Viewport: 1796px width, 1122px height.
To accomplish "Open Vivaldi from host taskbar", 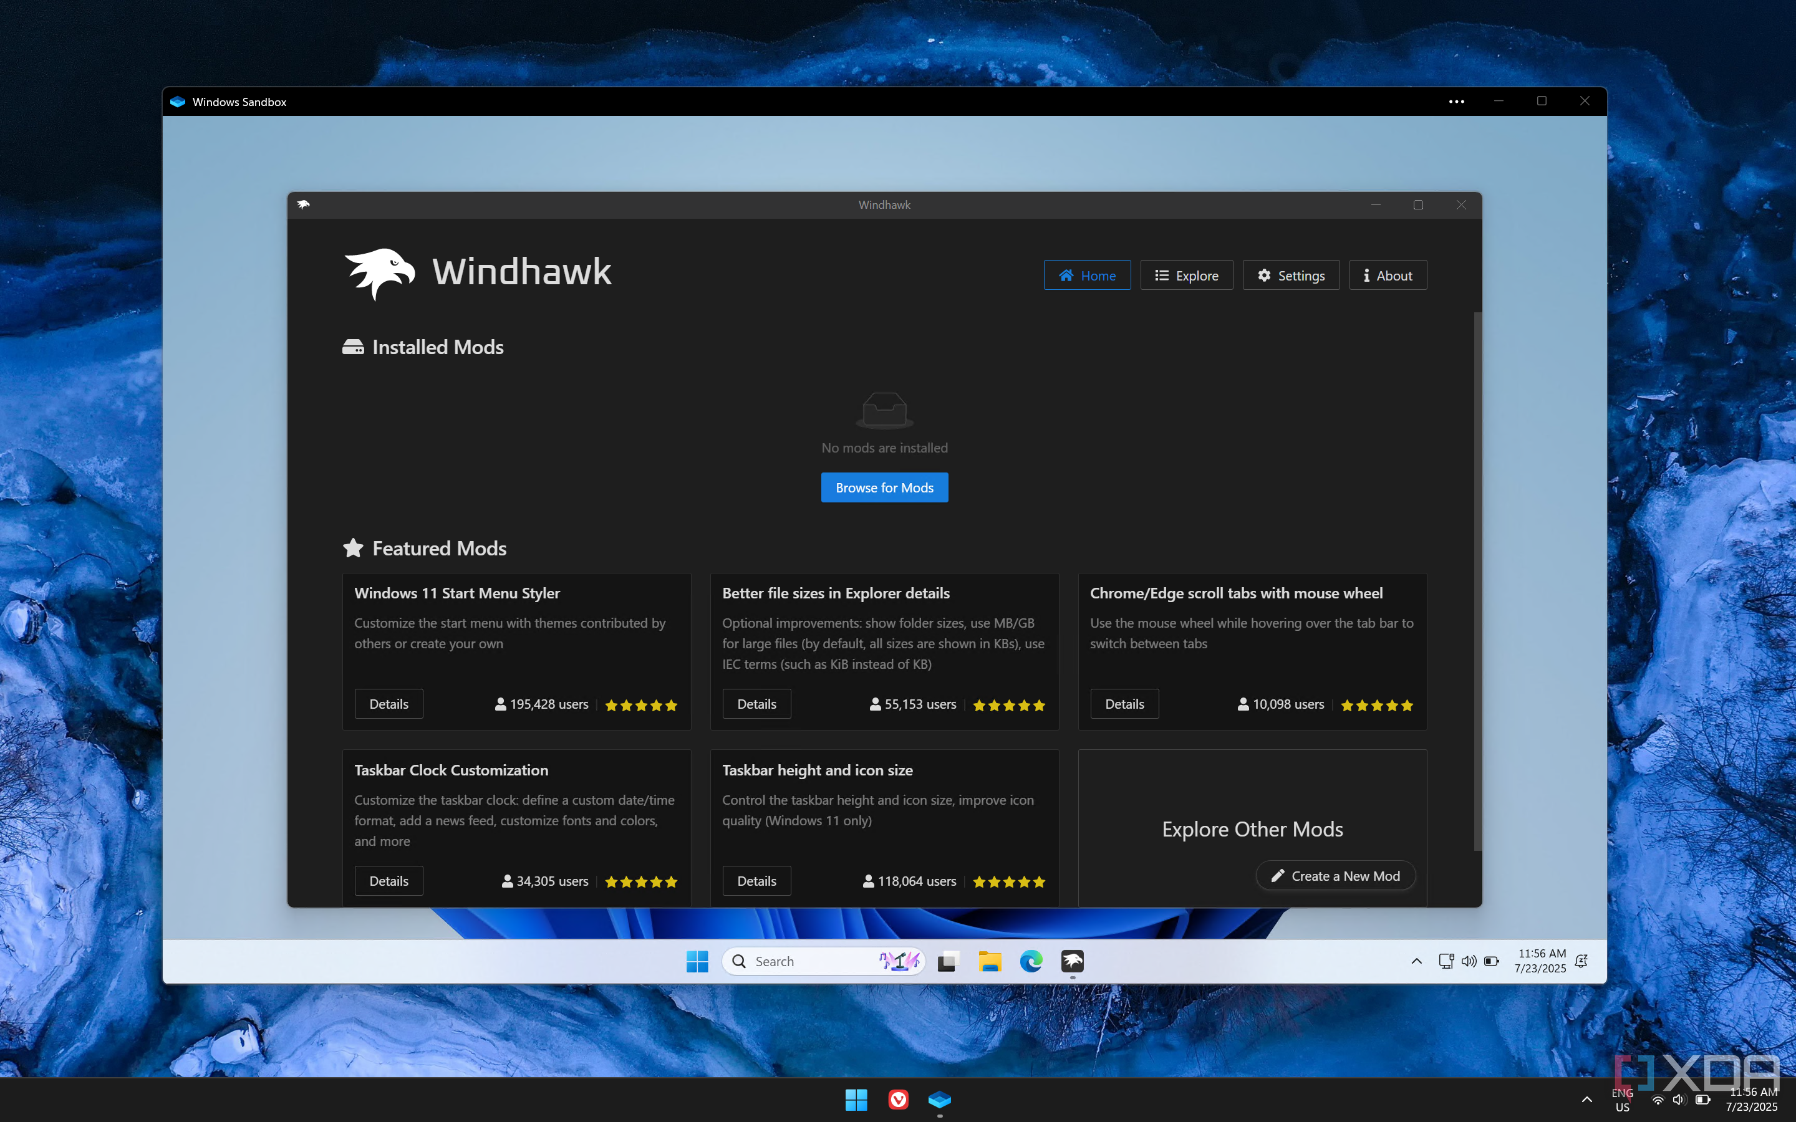I will [898, 1099].
